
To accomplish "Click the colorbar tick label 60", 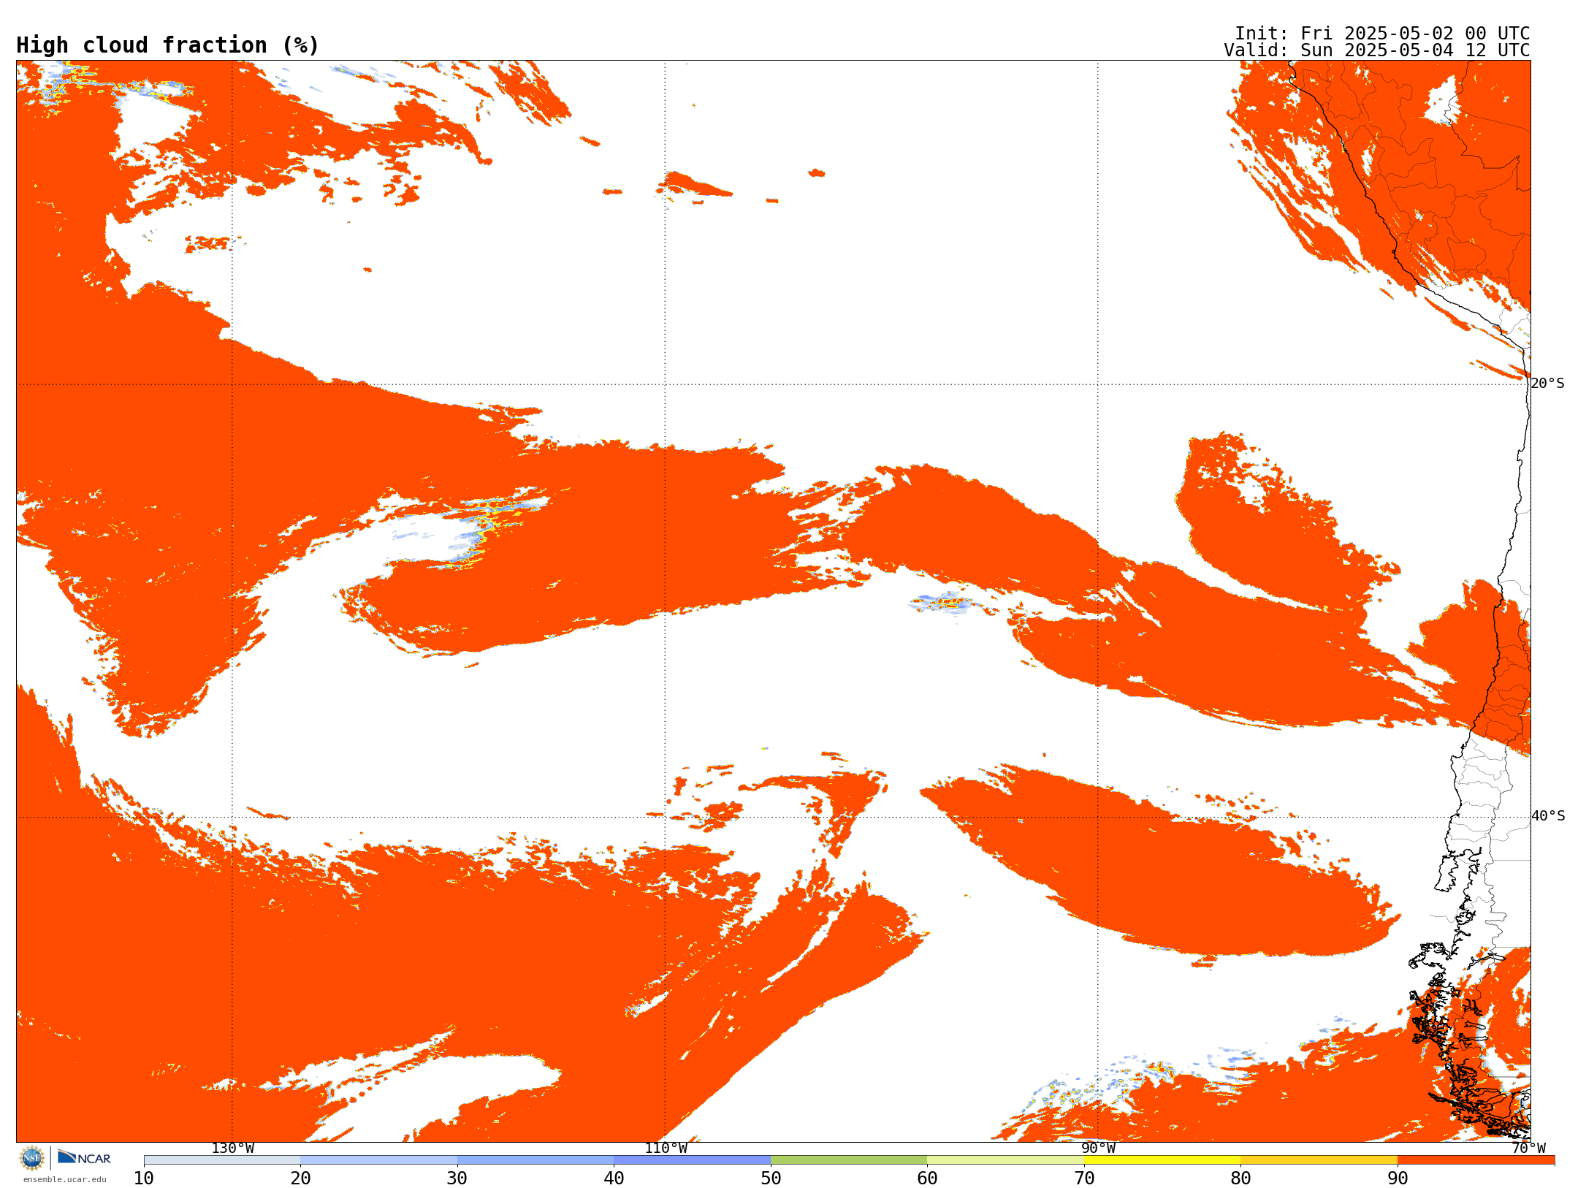I will (x=927, y=1179).
